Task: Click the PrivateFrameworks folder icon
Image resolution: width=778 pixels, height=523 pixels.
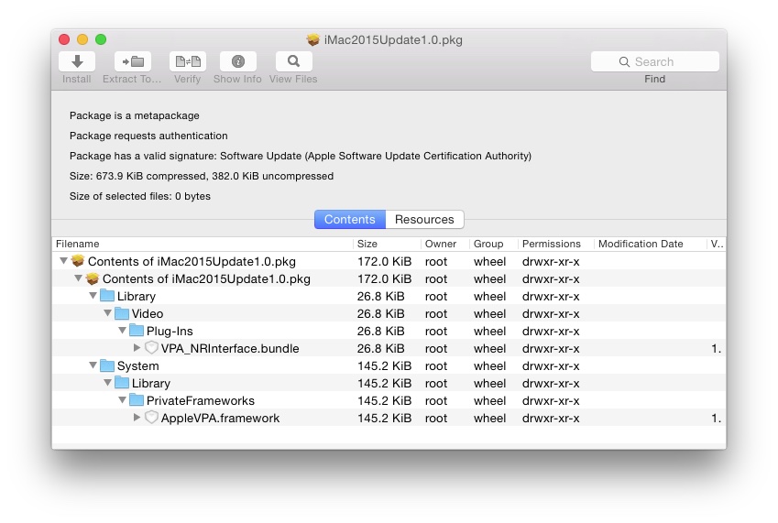Action: (137, 400)
